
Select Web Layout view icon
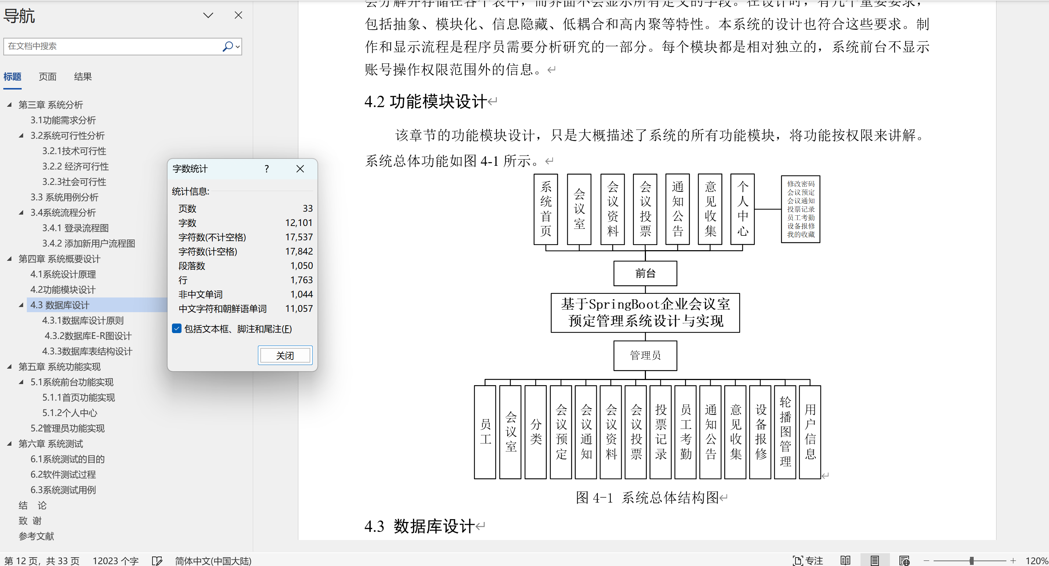905,560
